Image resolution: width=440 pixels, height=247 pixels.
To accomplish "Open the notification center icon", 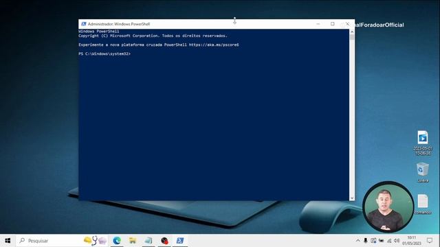I will [430, 240].
